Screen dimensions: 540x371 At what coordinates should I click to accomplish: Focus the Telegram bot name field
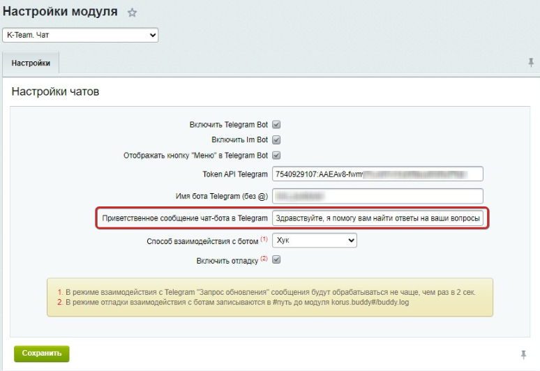pos(377,196)
